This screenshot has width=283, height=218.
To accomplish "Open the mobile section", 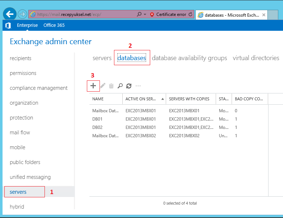I will [x=17, y=147].
